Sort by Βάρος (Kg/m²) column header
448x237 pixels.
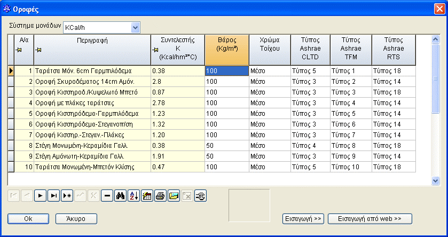point(227,50)
